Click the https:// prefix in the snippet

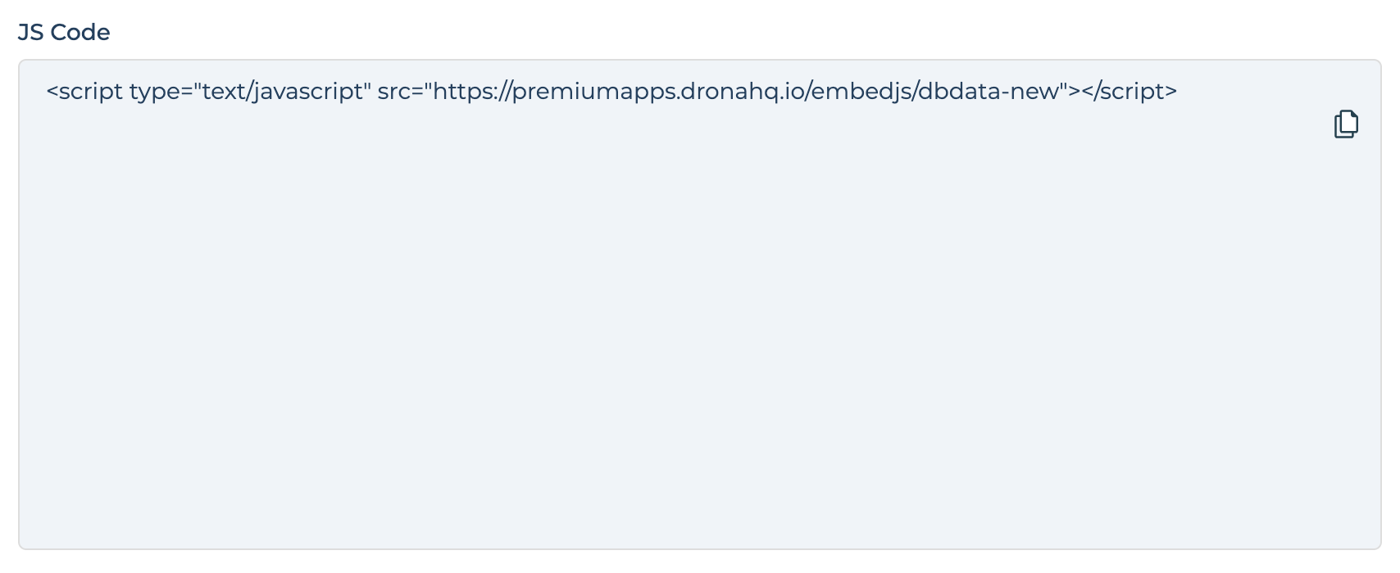[471, 92]
